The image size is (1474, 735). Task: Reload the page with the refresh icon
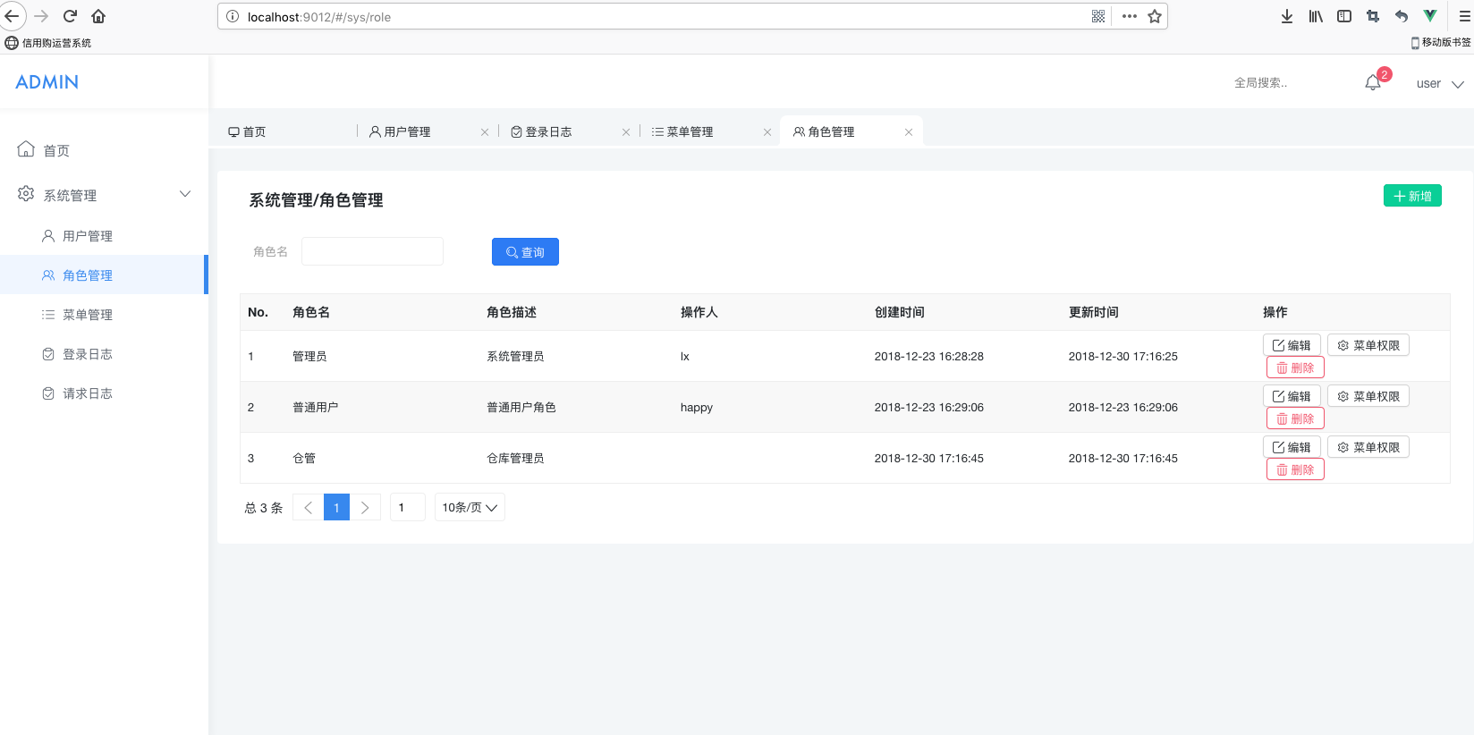pos(70,16)
